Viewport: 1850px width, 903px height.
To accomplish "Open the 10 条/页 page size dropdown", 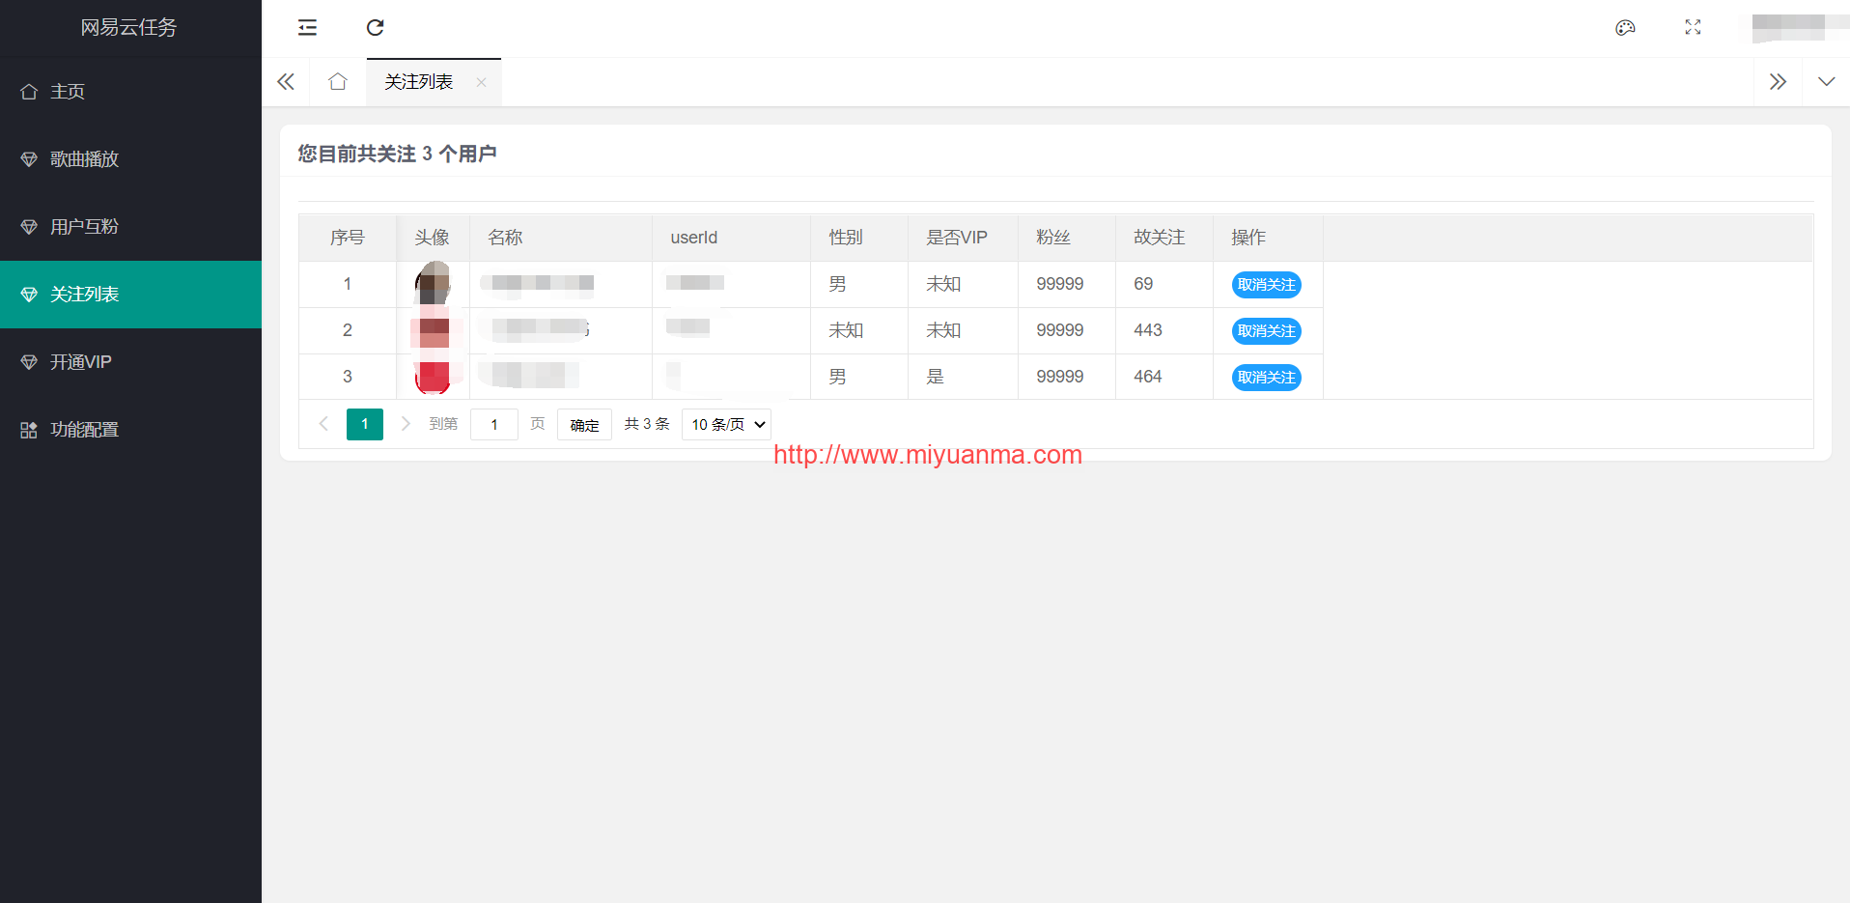I will (726, 425).
